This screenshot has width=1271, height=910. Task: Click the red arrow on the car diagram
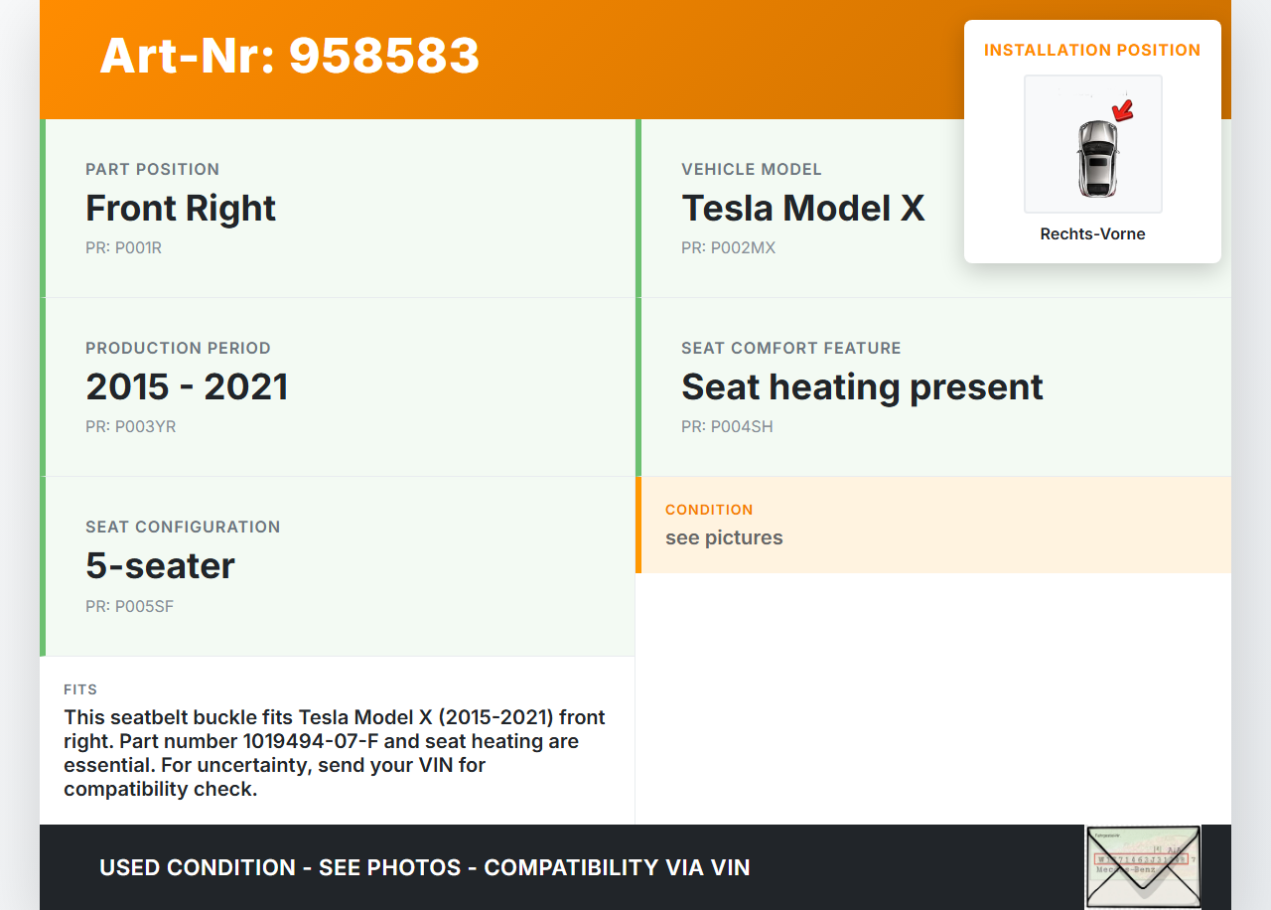click(x=1123, y=109)
